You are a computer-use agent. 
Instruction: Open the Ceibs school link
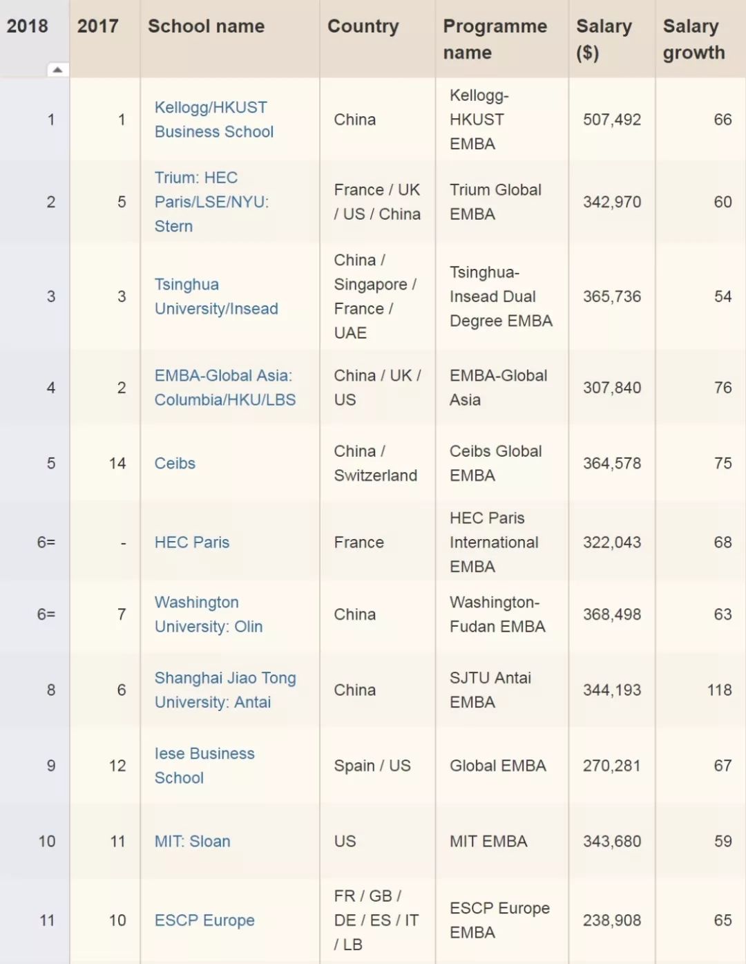coord(175,464)
